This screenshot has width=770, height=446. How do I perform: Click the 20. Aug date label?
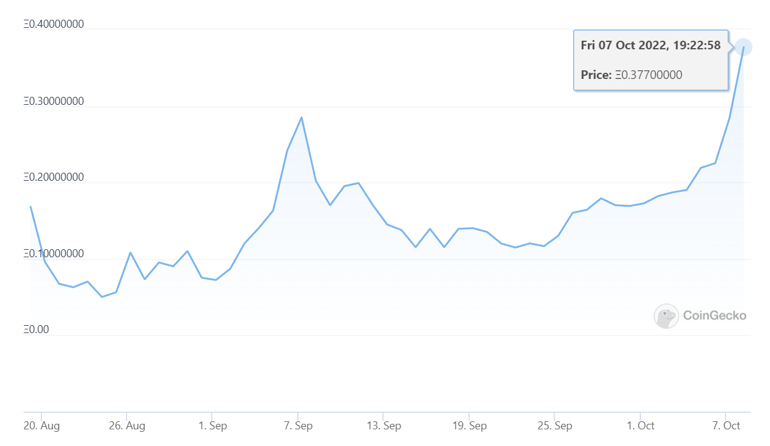tap(41, 426)
